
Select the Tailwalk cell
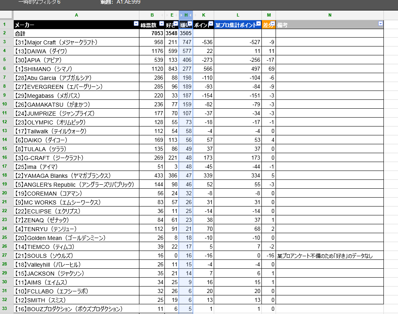(76, 131)
